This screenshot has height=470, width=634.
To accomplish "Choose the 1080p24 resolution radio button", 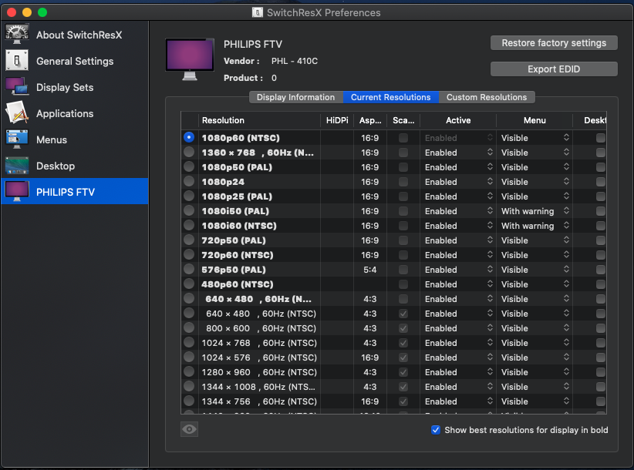I will pos(189,181).
